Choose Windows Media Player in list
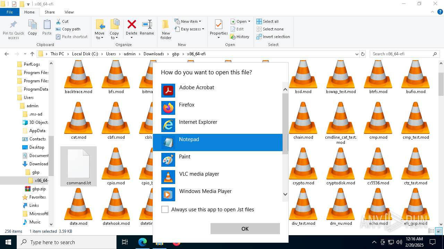This screenshot has width=444, height=249. point(217,194)
